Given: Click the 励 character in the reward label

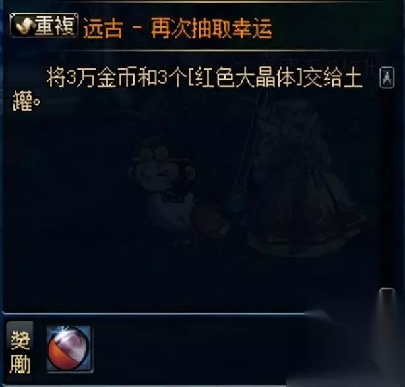Looking at the screenshot, I should coord(20,364).
